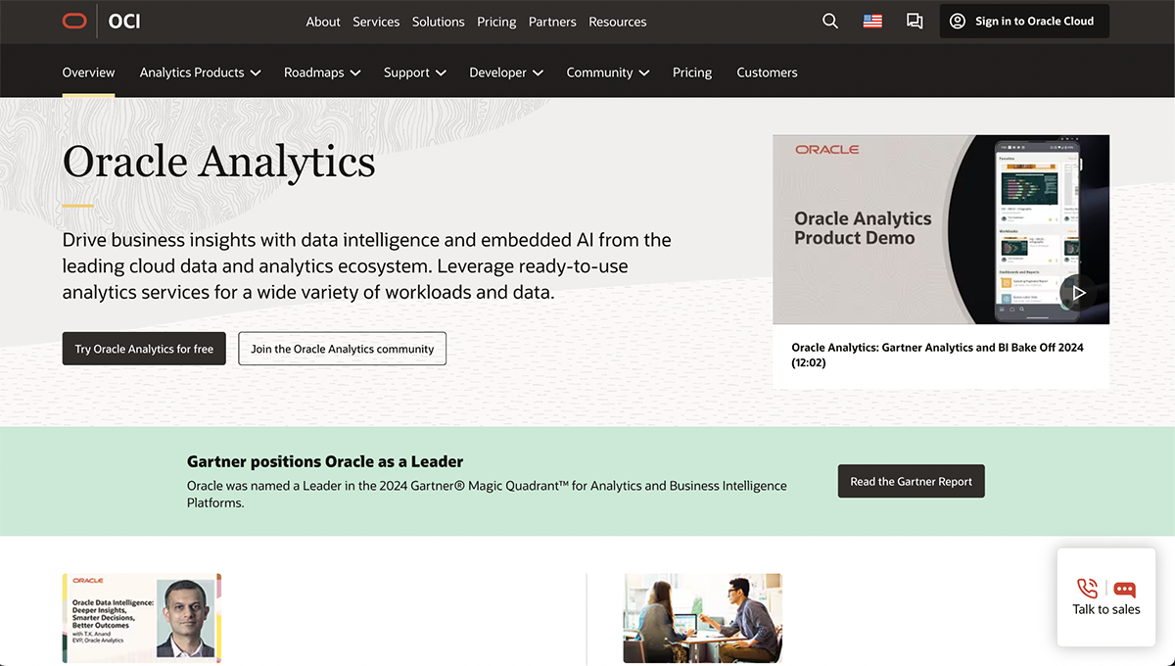
Task: Expand the Roadmaps dropdown menu
Action: [x=322, y=72]
